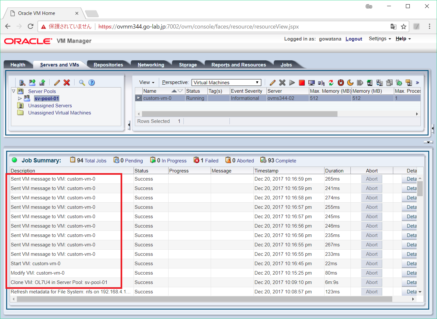Click the Create Virtual Machine icon

pos(42,83)
